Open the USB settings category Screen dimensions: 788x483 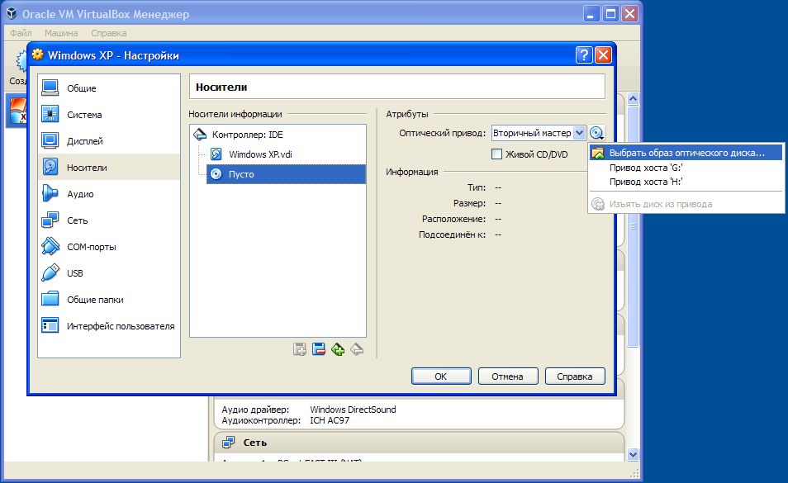109,273
